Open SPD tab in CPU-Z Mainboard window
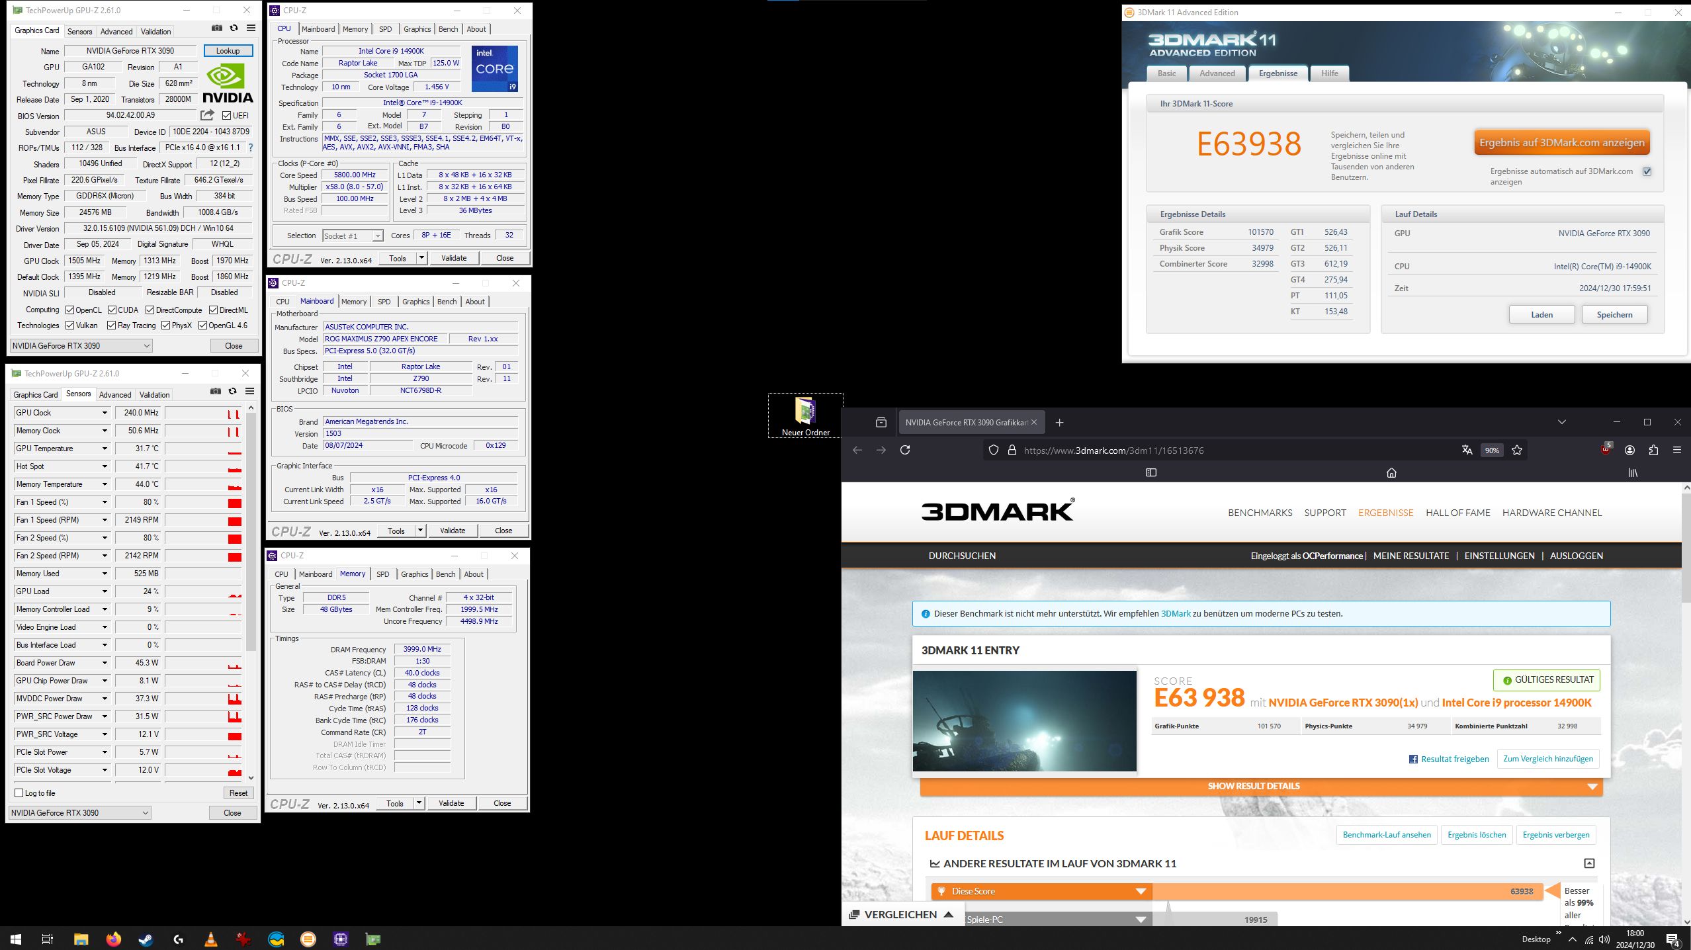 click(384, 302)
